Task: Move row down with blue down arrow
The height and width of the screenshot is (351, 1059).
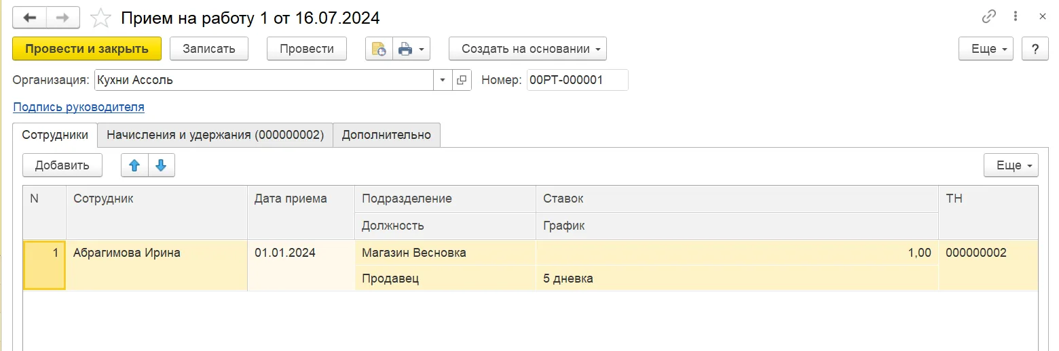Action: pos(161,165)
